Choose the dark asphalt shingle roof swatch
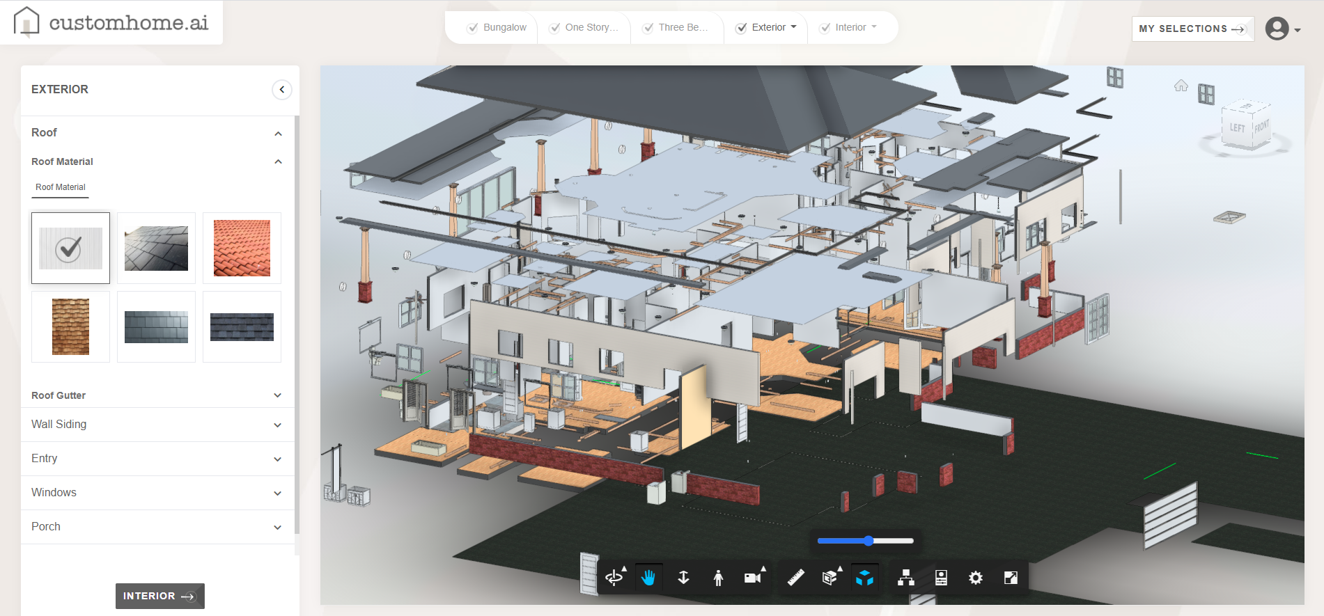The width and height of the screenshot is (1324, 616). pos(242,326)
